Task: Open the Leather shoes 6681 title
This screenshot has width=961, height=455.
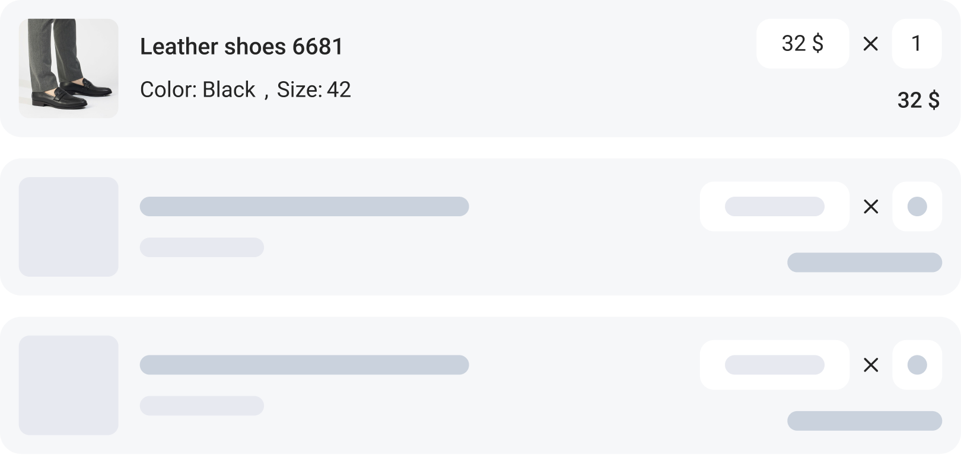Action: [x=241, y=47]
